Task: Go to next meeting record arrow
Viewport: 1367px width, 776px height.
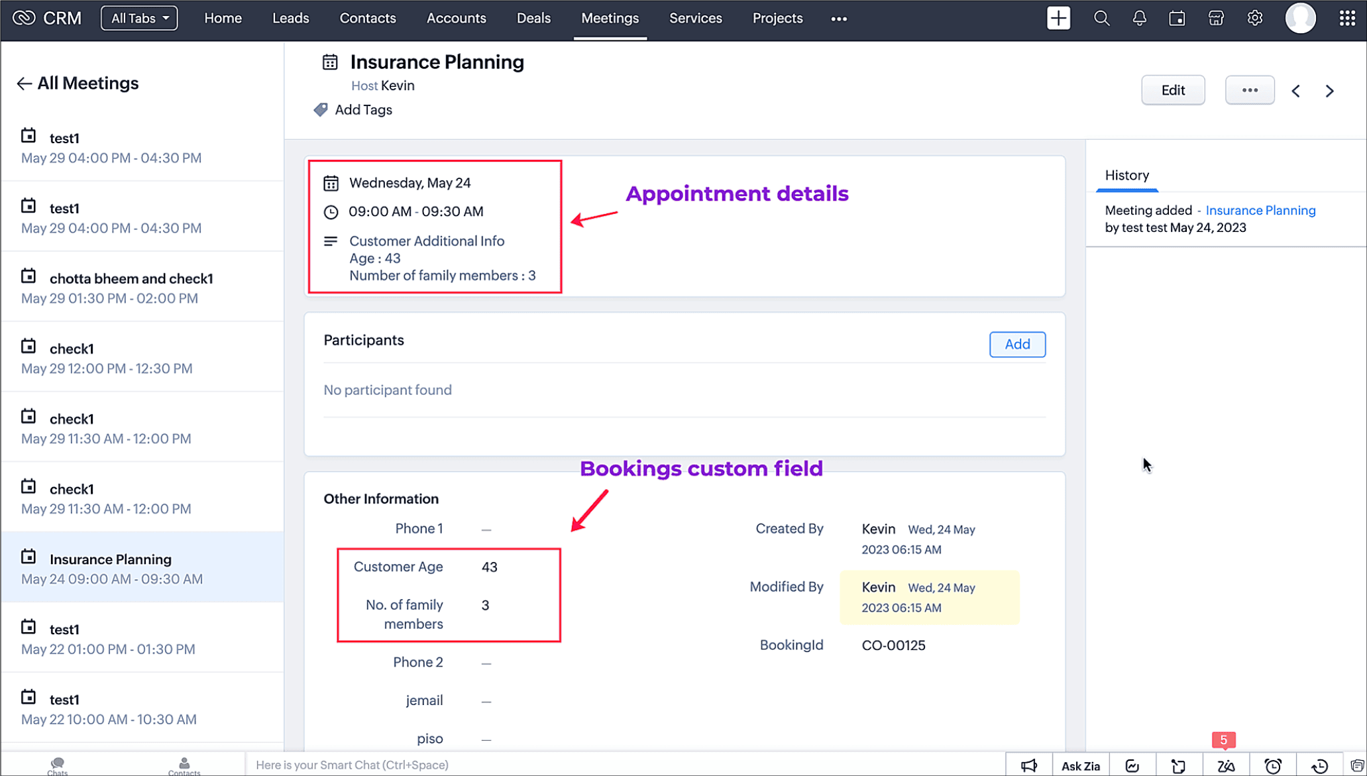Action: (1329, 91)
